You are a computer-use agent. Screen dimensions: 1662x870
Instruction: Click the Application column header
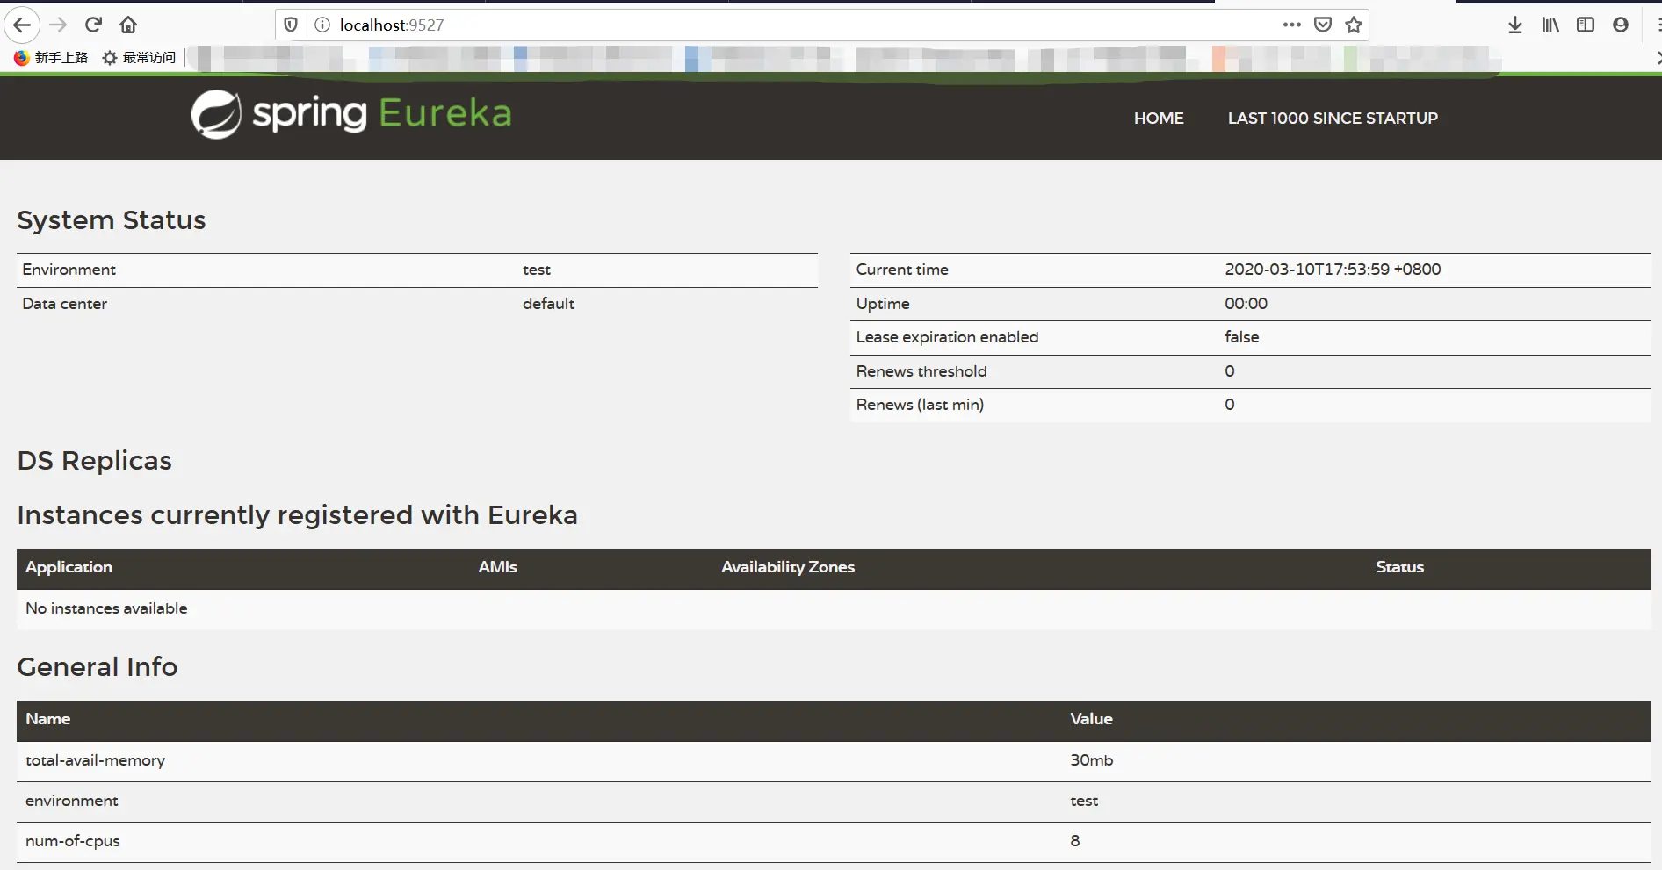pos(69,567)
